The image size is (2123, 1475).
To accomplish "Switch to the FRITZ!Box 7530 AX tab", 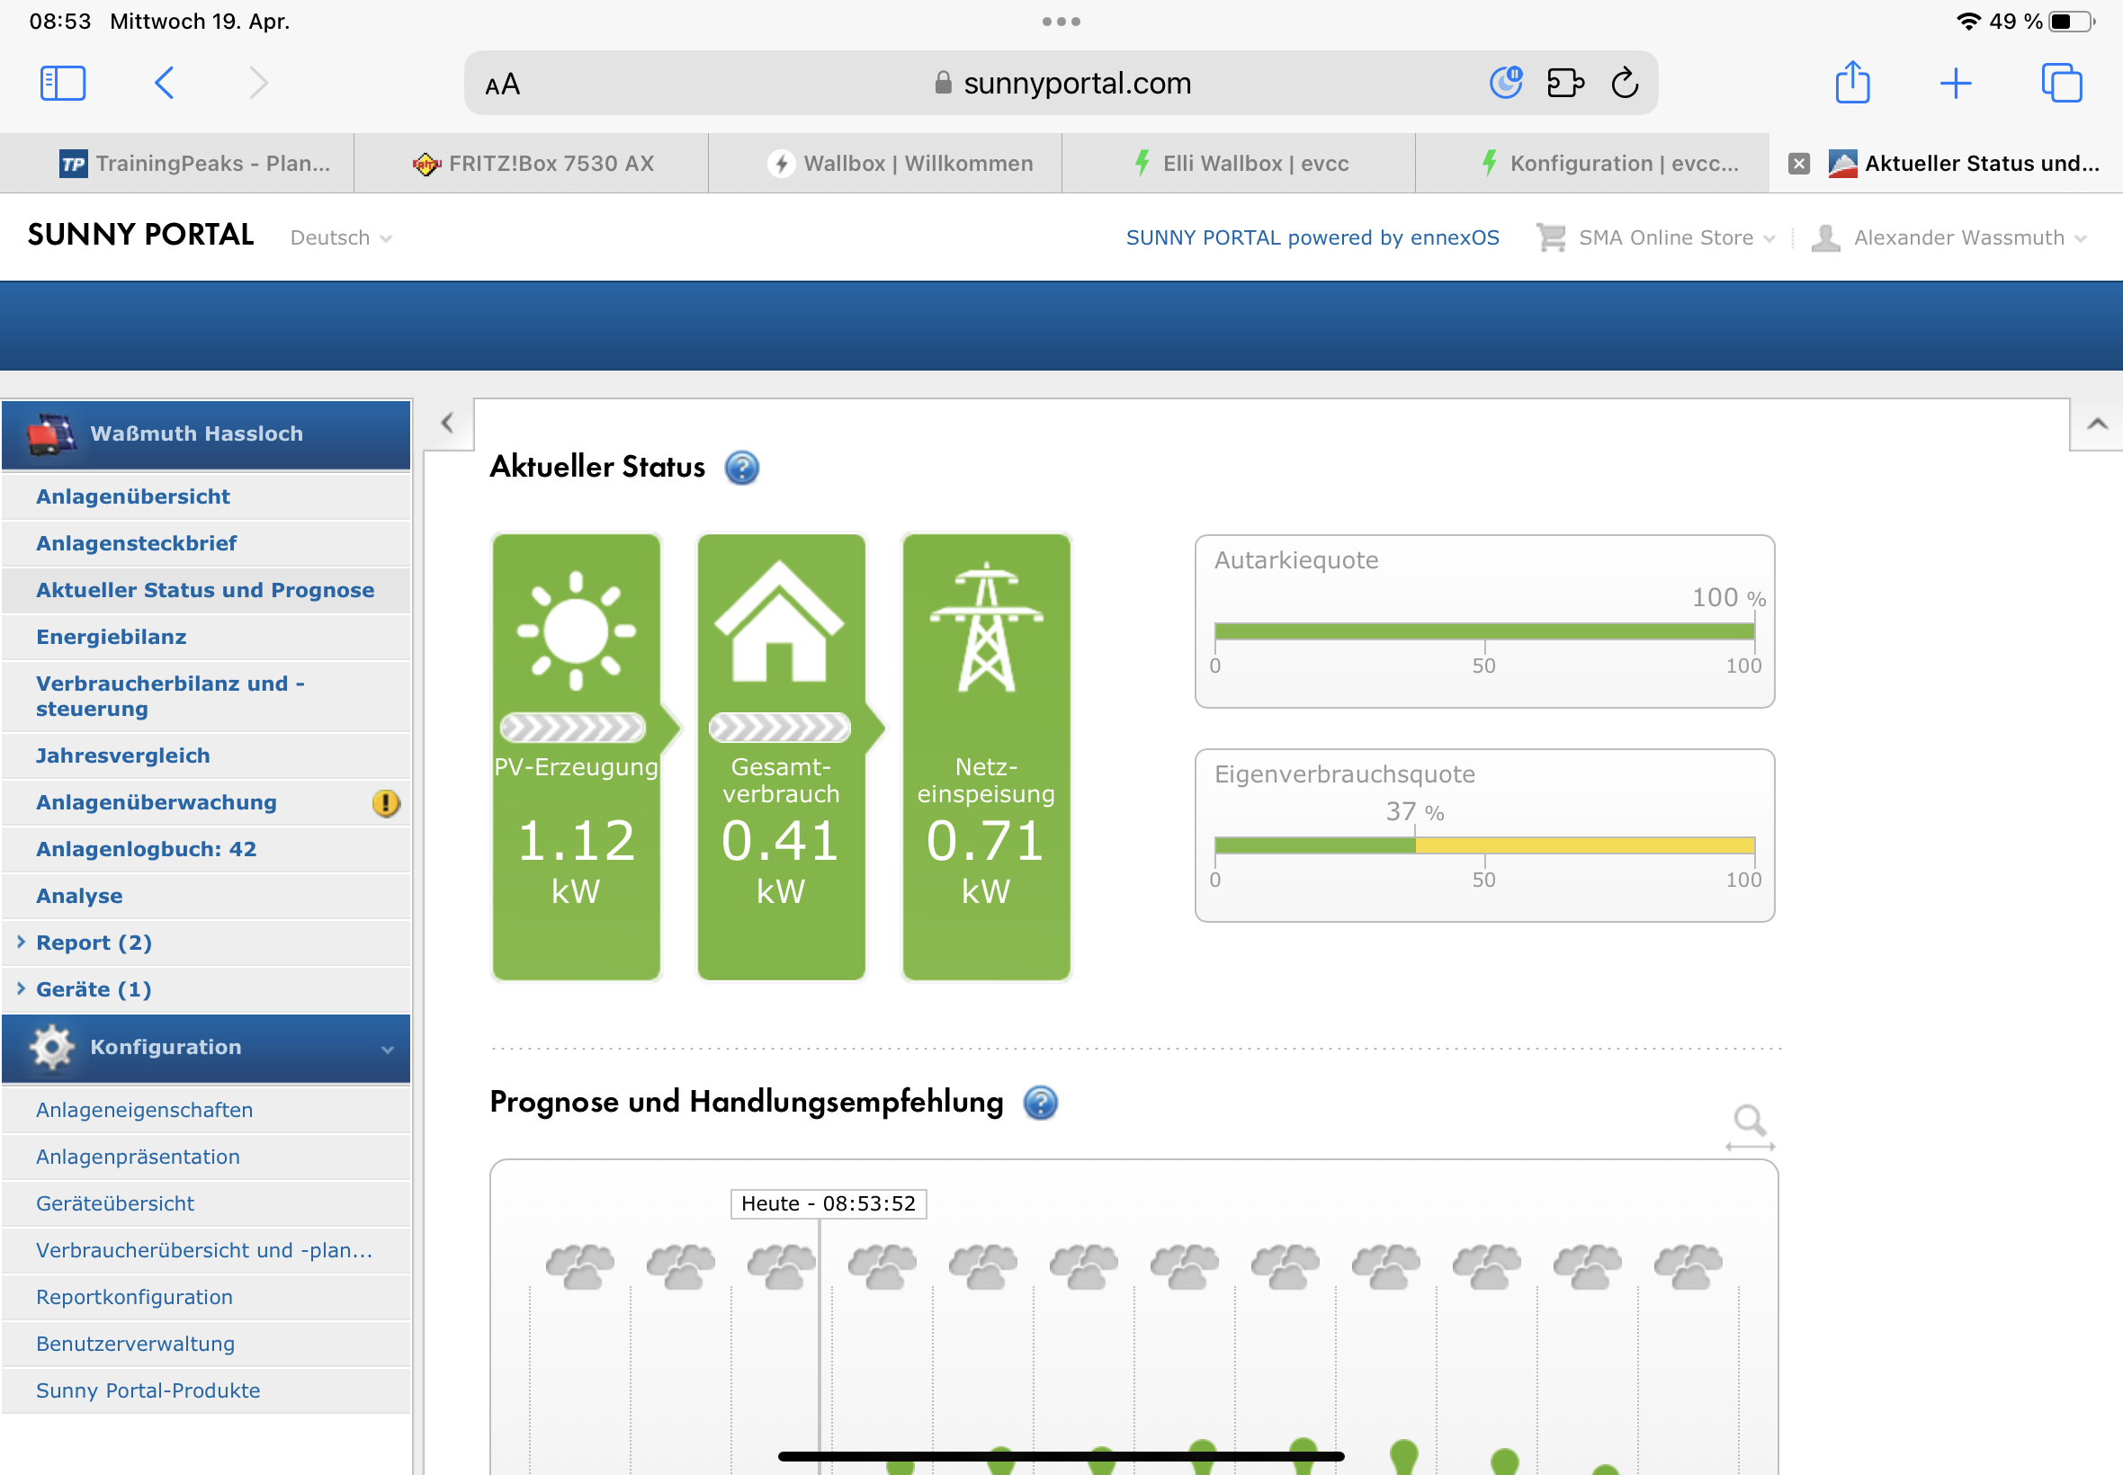I will coord(533,164).
